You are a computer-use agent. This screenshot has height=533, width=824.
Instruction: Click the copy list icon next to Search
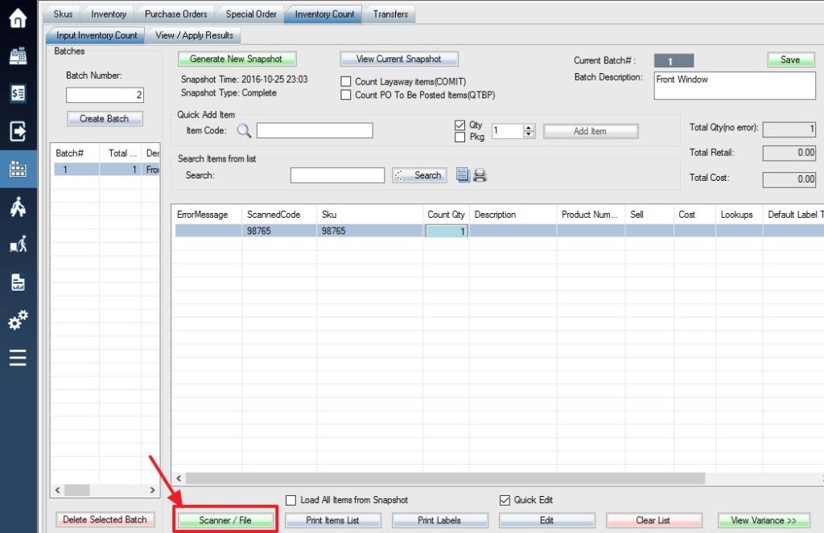(x=463, y=174)
